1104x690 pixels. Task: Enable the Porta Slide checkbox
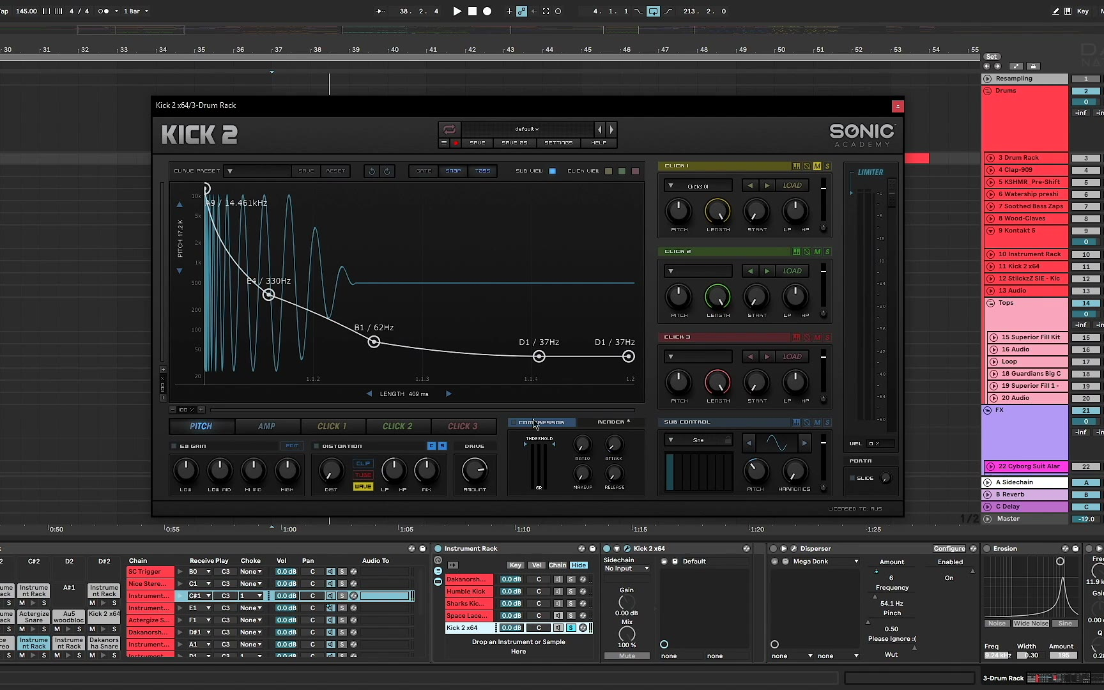coord(852,478)
